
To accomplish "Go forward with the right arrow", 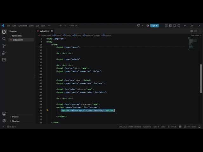I will (65, 26).
